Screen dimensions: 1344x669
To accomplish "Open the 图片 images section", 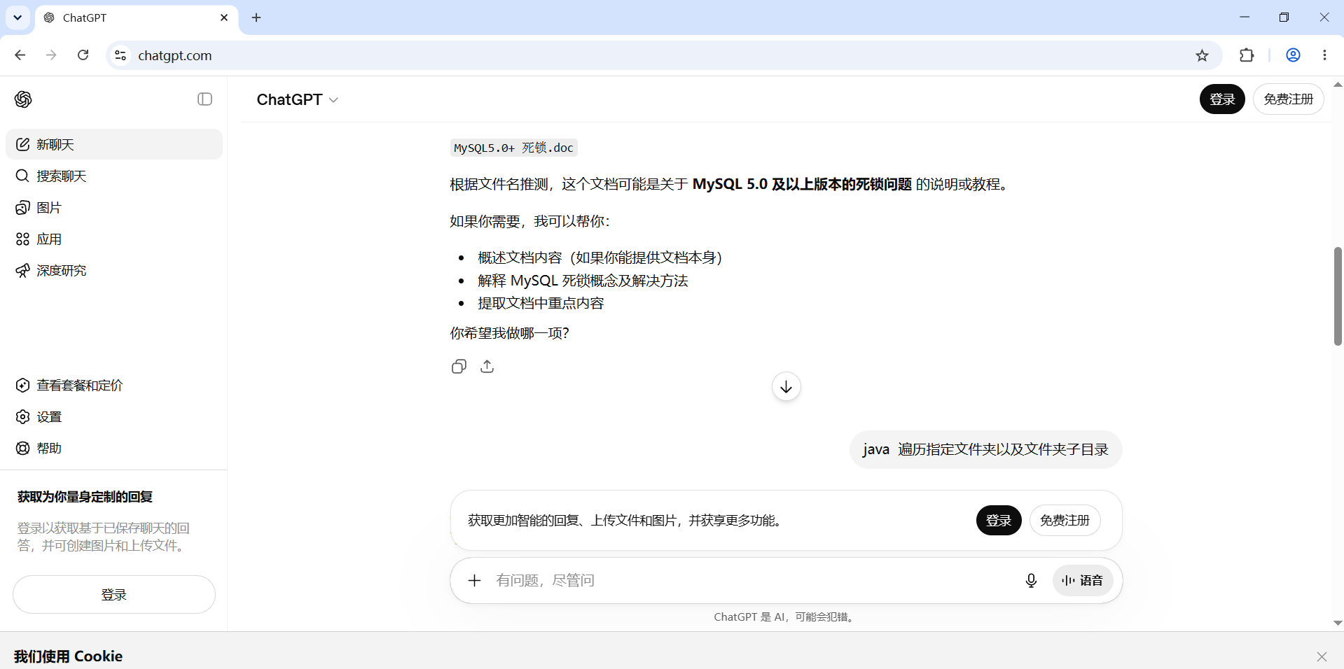I will click(114, 207).
